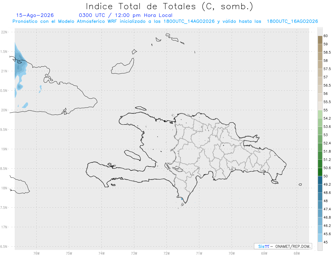
Task: Select the date text '15-Ago-2026'
Action: (35, 15)
